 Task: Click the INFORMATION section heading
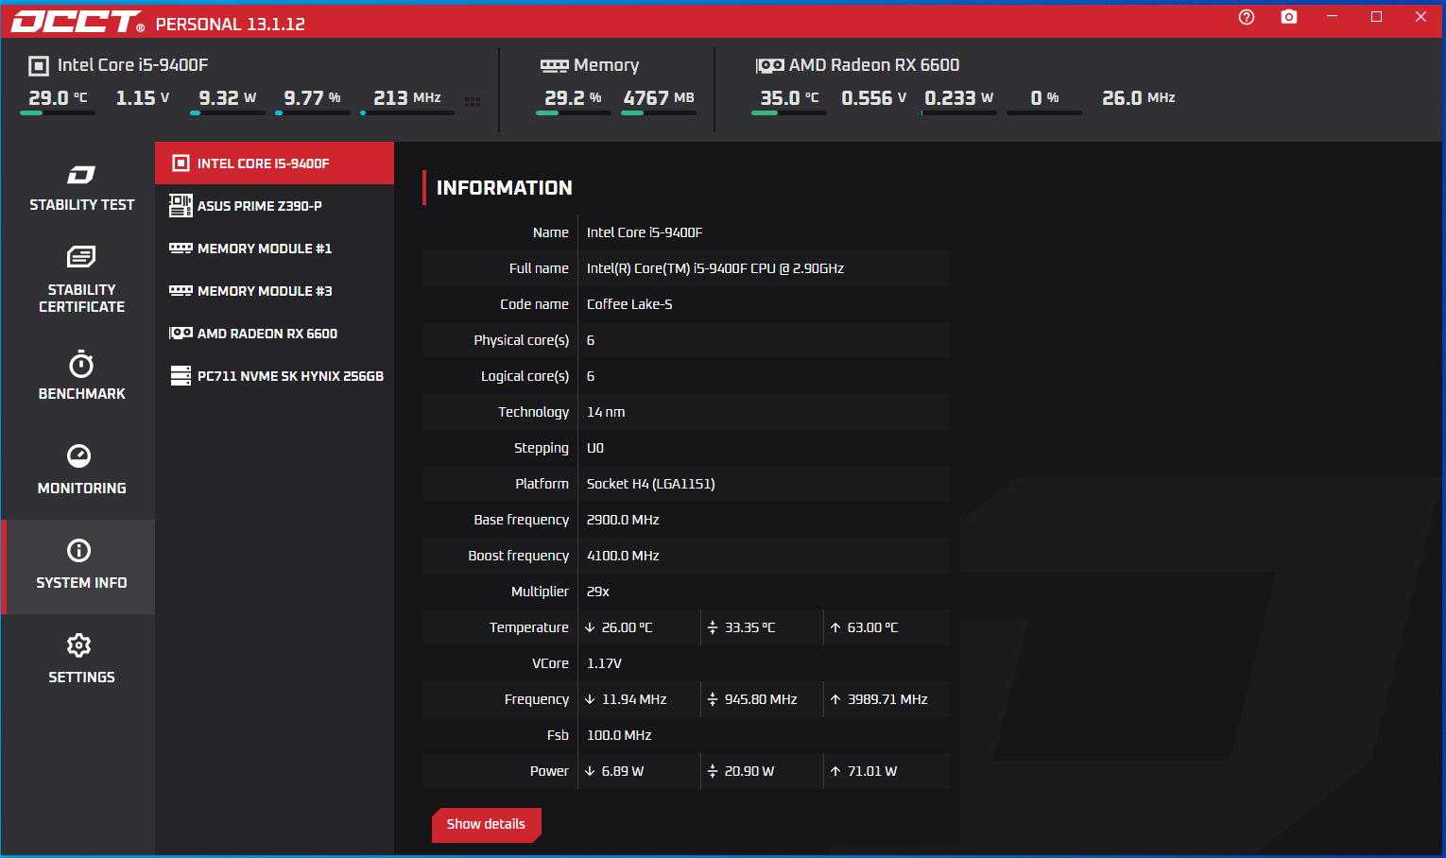pos(505,188)
